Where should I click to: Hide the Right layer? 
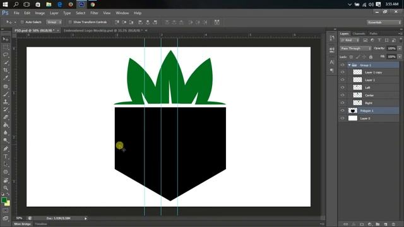coord(342,103)
